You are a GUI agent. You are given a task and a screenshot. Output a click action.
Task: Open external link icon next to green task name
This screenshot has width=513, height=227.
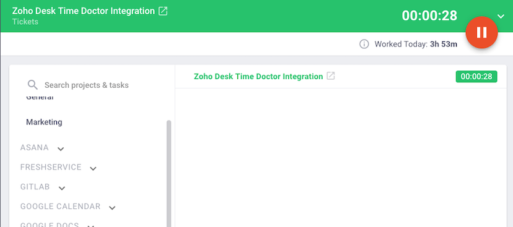[331, 76]
